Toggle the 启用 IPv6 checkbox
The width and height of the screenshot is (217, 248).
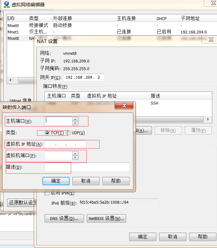click(47, 193)
